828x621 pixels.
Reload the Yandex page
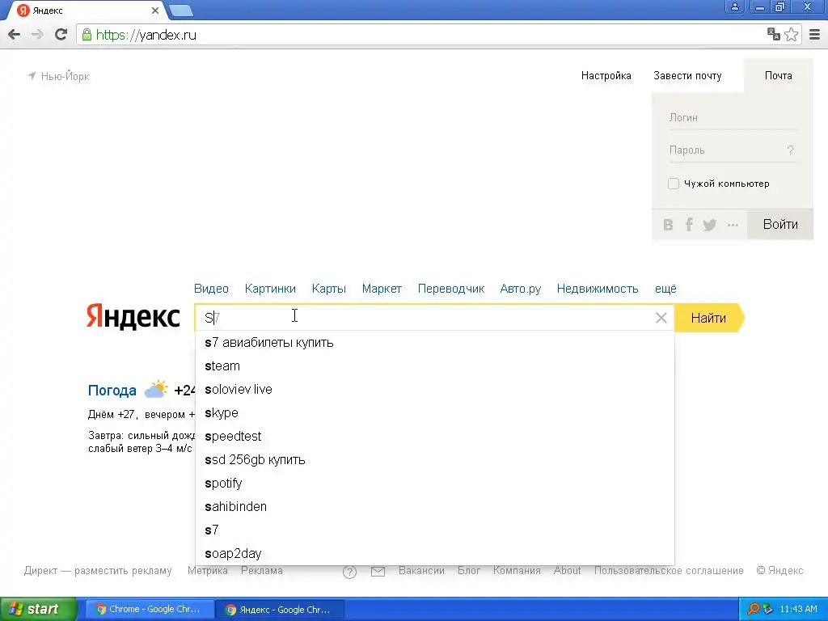[61, 35]
